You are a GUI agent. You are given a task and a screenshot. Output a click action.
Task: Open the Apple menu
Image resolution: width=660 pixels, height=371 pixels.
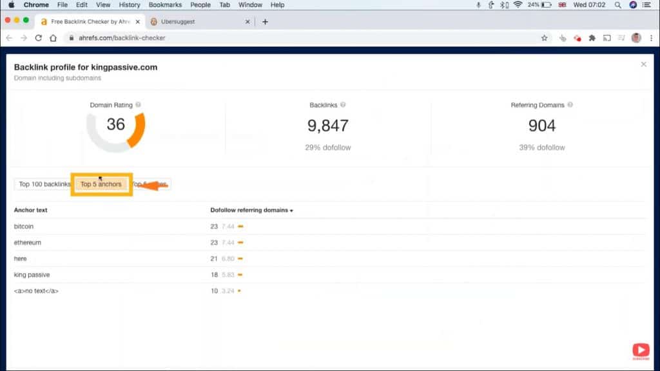(12, 5)
